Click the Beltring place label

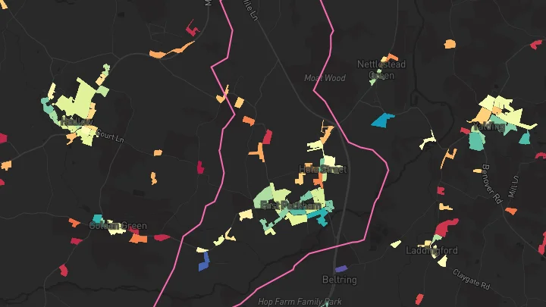[340, 280]
